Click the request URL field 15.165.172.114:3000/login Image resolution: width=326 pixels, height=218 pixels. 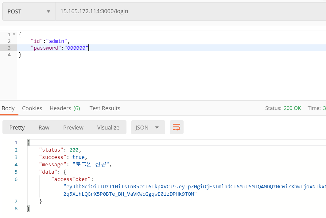point(191,11)
